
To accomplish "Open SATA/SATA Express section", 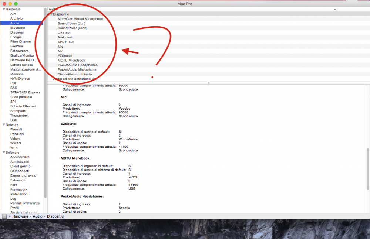I will [25, 92].
